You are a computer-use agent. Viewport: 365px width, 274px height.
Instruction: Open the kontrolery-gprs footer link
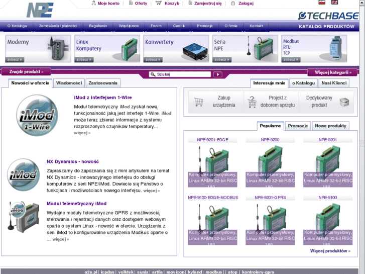coord(258,272)
